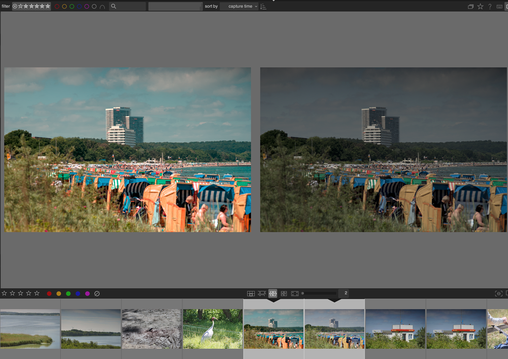Select the Compare view icon
Viewport: 508px width, 359px height.
click(273, 293)
